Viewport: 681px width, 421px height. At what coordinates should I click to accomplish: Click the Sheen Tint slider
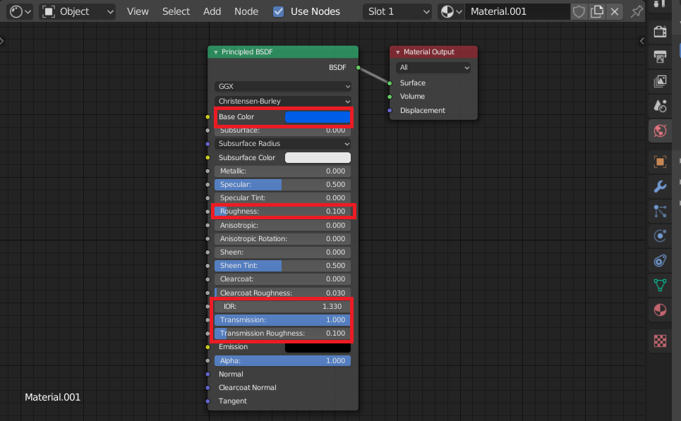pos(283,266)
